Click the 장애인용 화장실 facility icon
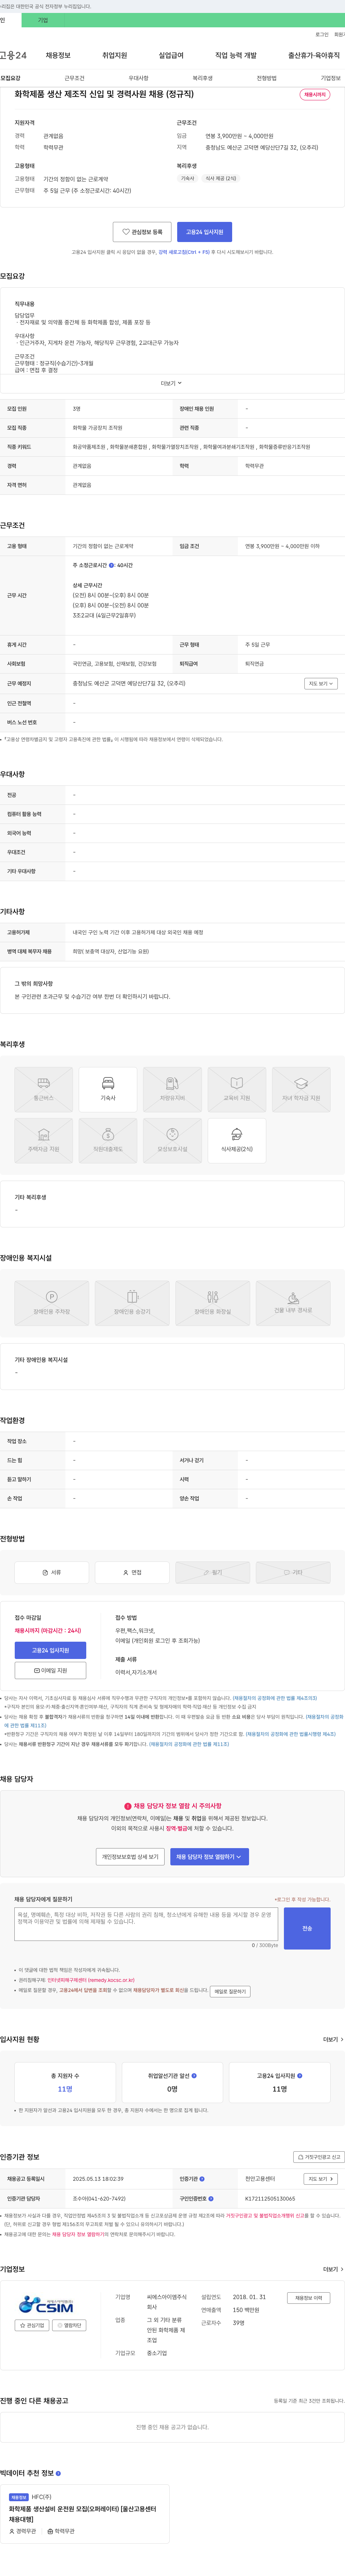345x2576 pixels. point(213,1303)
